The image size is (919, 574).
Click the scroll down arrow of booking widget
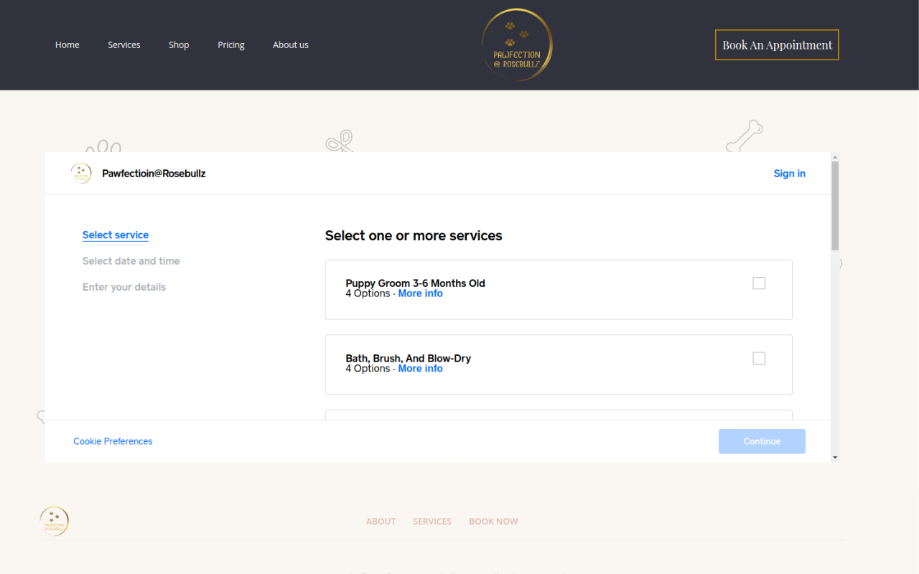[x=834, y=457]
